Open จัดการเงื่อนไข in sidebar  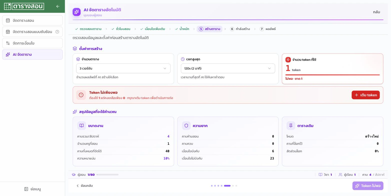pos(33,43)
